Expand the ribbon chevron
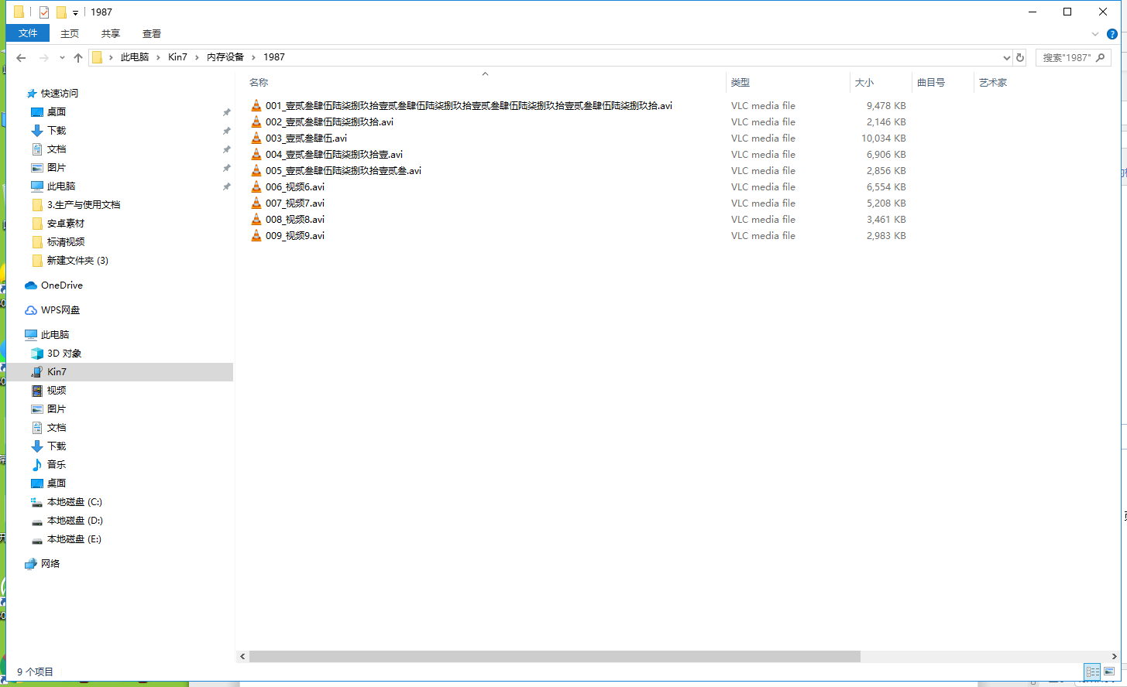The image size is (1127, 687). coord(1094,34)
